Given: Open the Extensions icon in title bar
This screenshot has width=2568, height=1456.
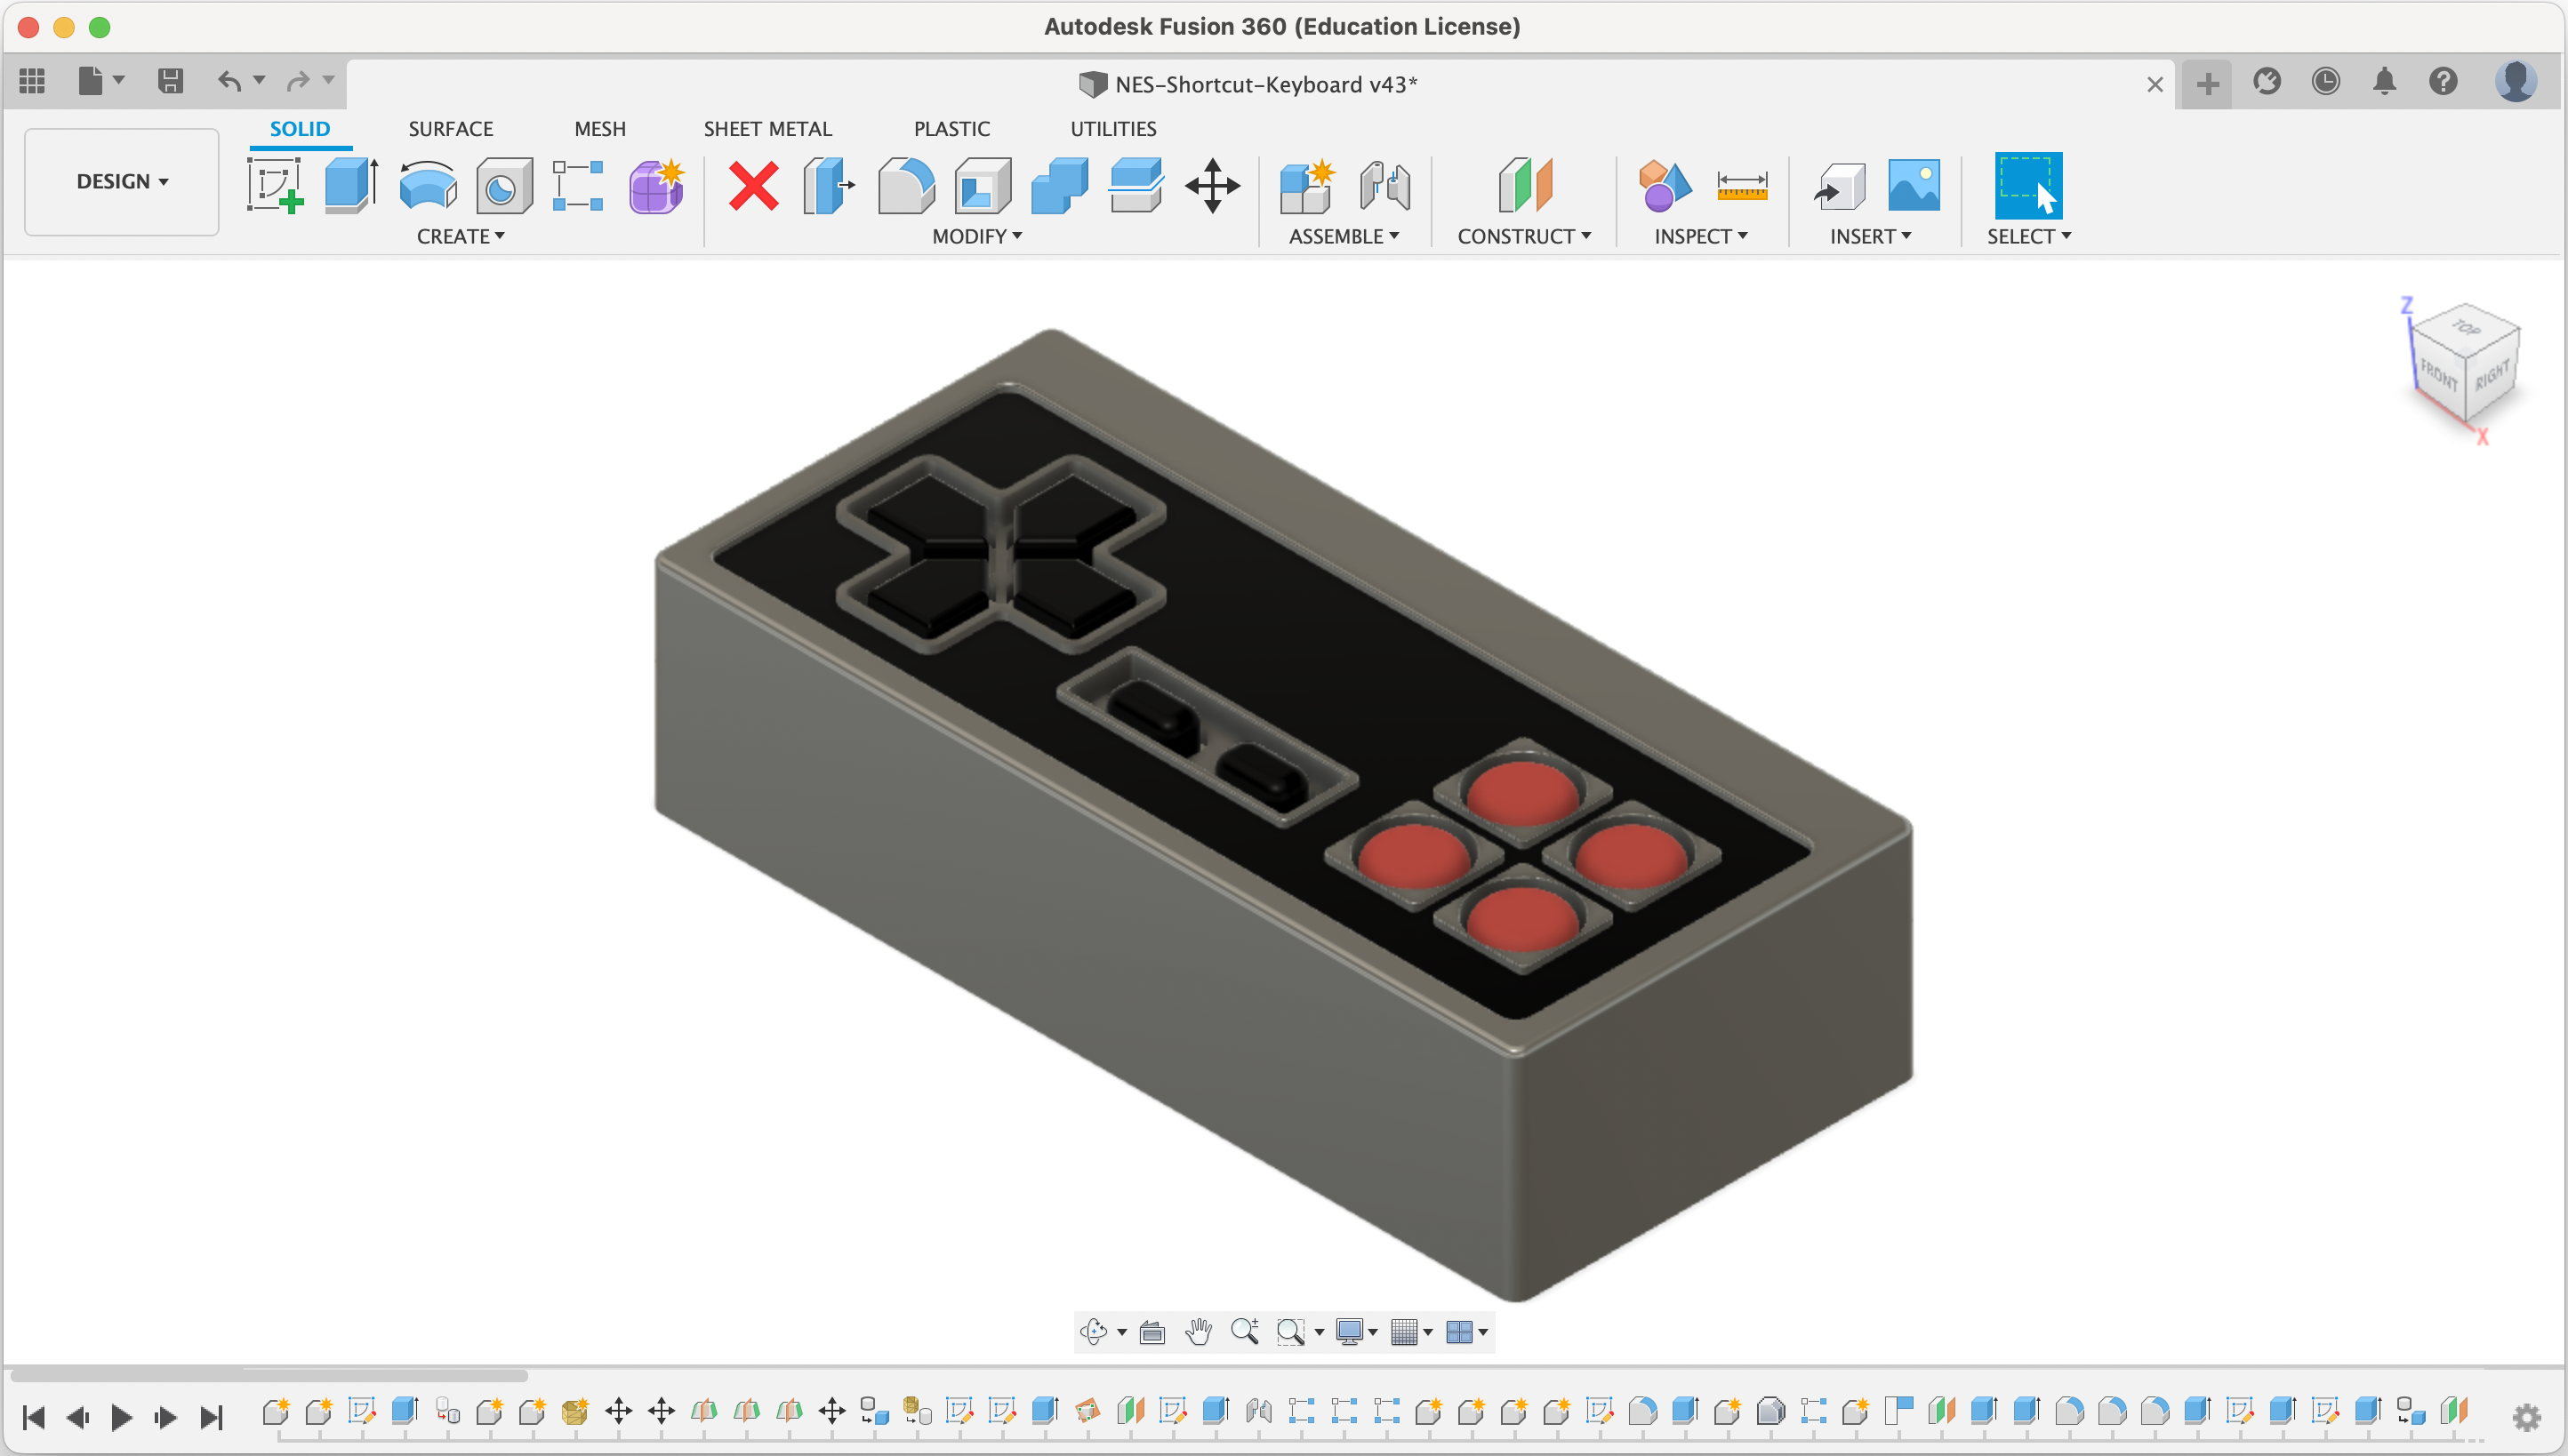Looking at the screenshot, I should tap(2267, 81).
